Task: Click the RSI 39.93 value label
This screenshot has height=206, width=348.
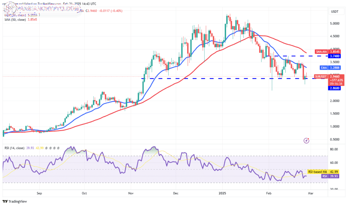Action: click(330, 176)
